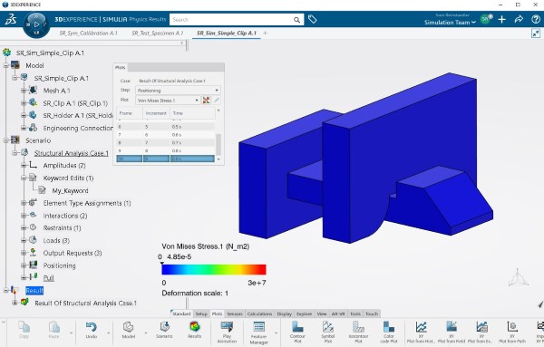Open the Plot dropdown showing Von Mises Stress.1
This screenshot has height=347, width=544.
168,101
